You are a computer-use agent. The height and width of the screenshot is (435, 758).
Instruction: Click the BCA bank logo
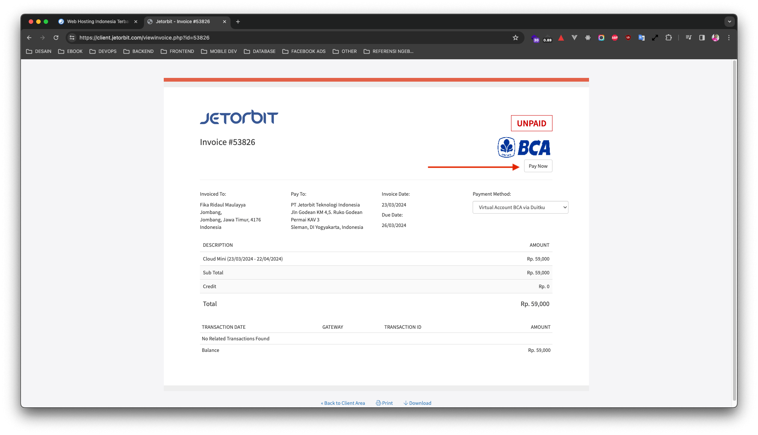click(524, 147)
